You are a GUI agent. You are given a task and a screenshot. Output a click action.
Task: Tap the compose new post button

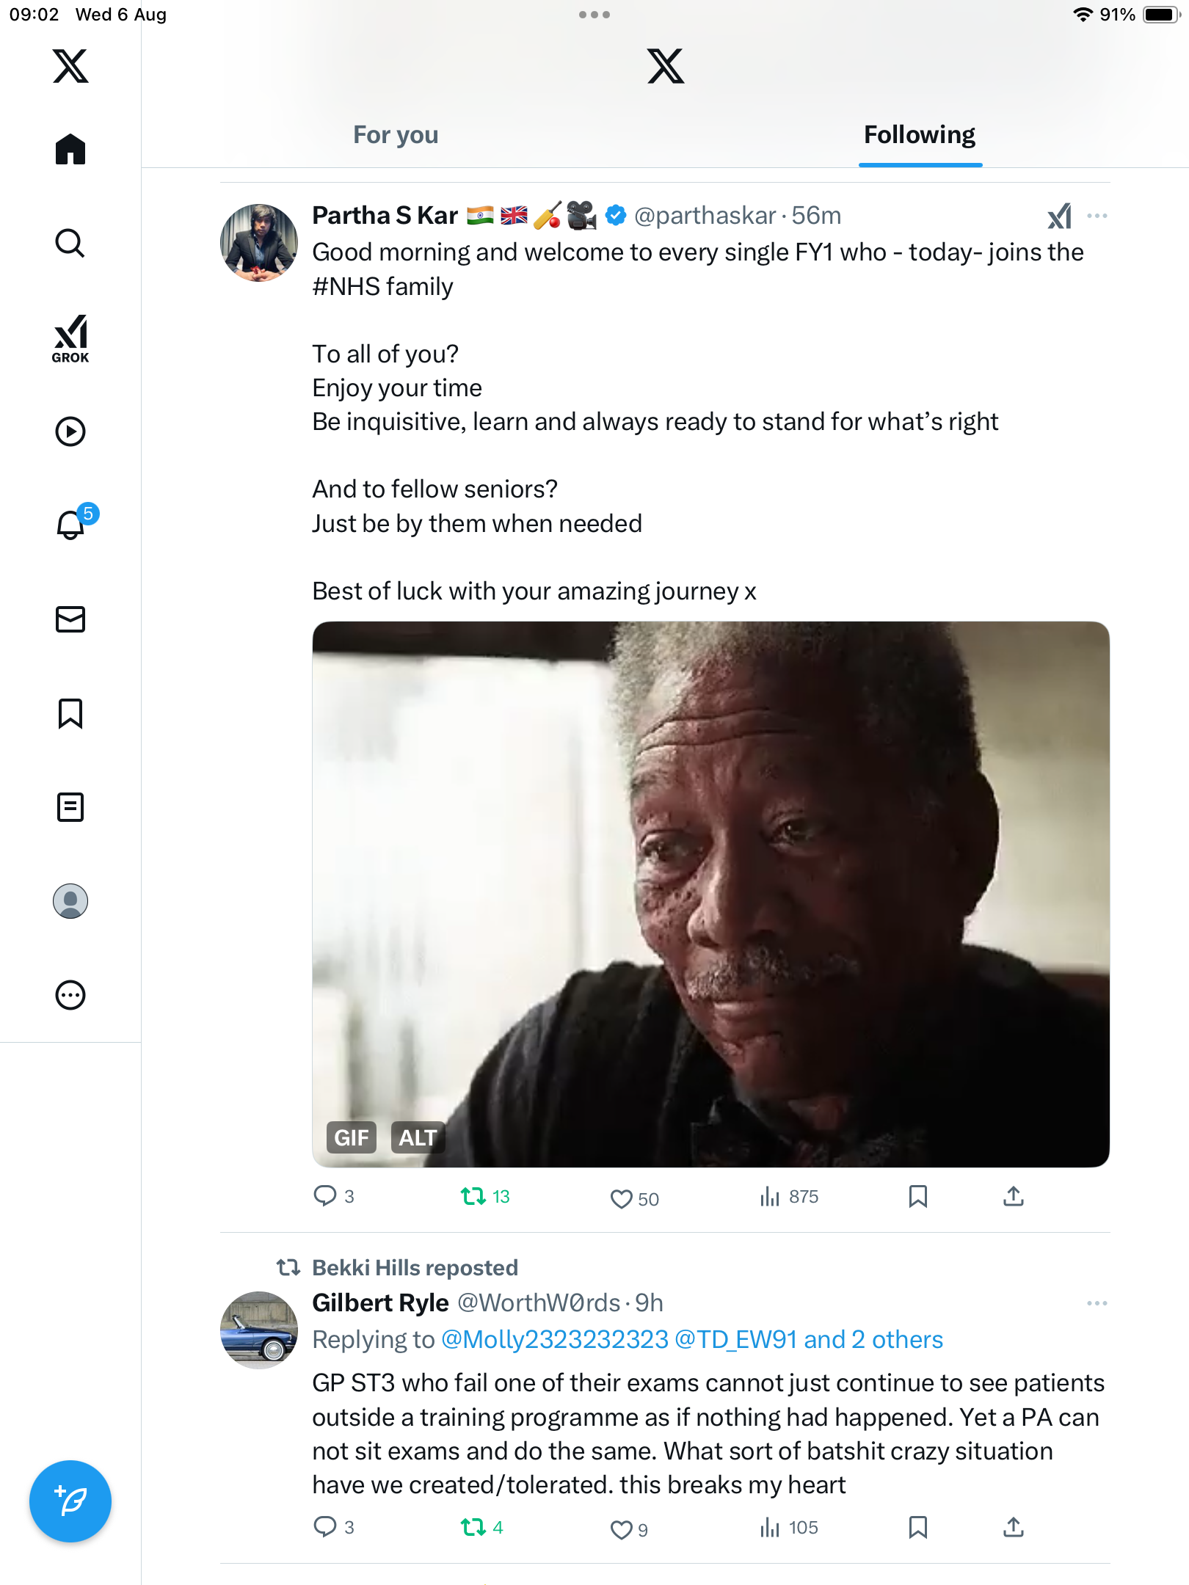click(70, 1501)
